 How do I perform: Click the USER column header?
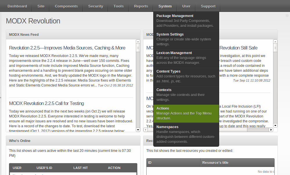[x=17, y=168]
